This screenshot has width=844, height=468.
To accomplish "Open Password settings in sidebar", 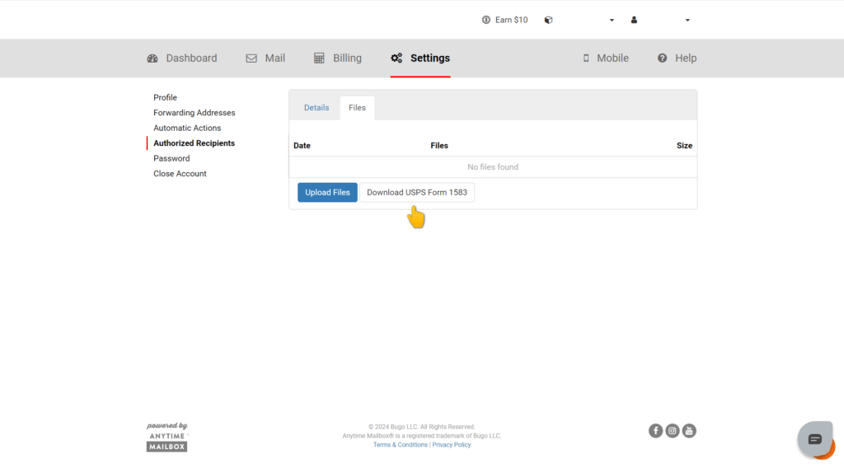I will tap(171, 158).
